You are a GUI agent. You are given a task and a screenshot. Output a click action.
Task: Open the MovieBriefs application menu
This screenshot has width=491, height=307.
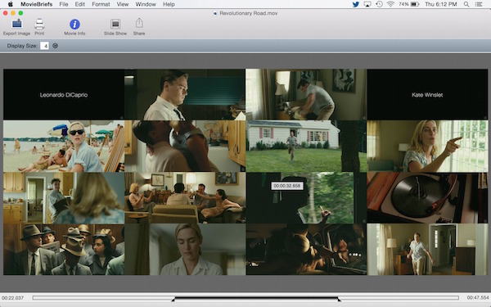point(37,4)
